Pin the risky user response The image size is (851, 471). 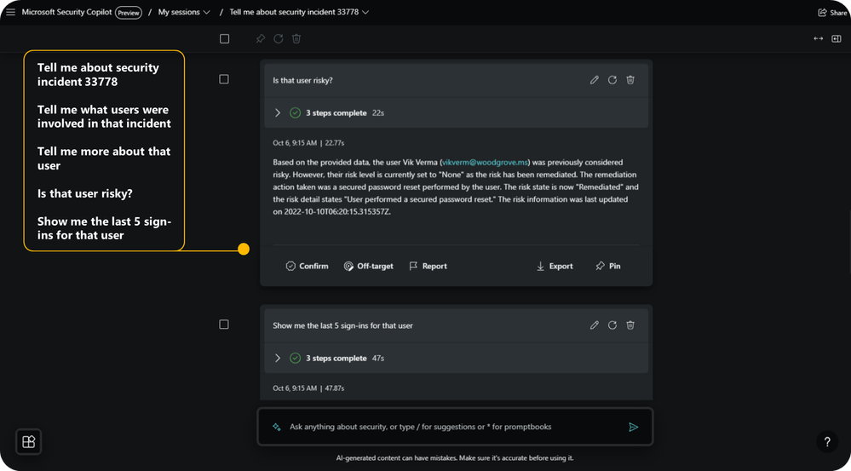click(608, 266)
